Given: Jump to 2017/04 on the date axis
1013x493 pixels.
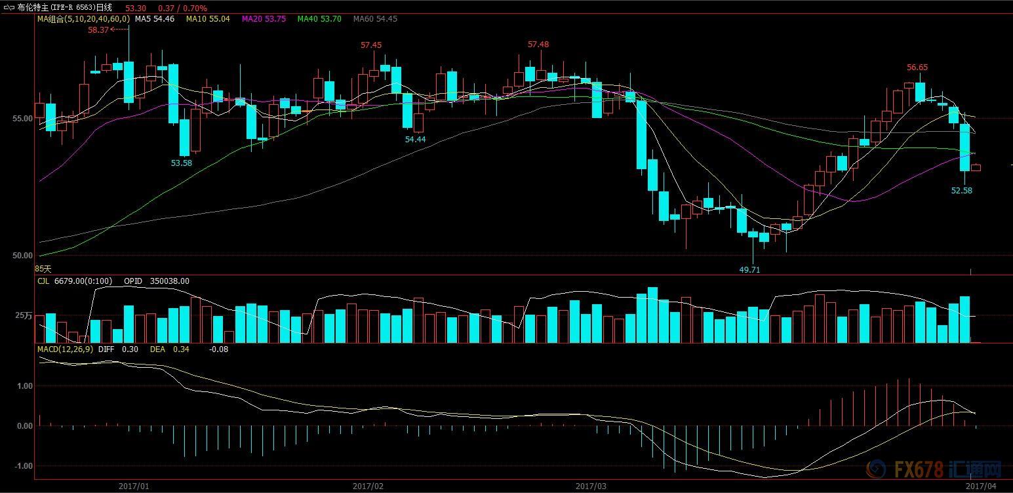Looking at the screenshot, I should click(x=982, y=486).
